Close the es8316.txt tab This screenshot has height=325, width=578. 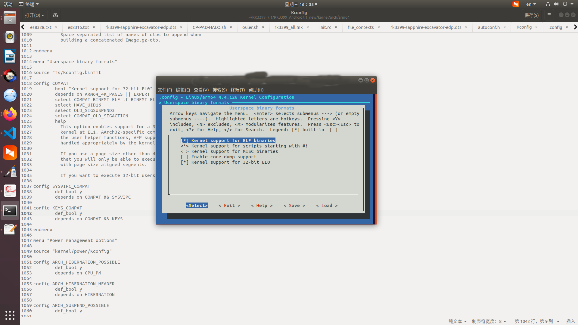point(94,27)
